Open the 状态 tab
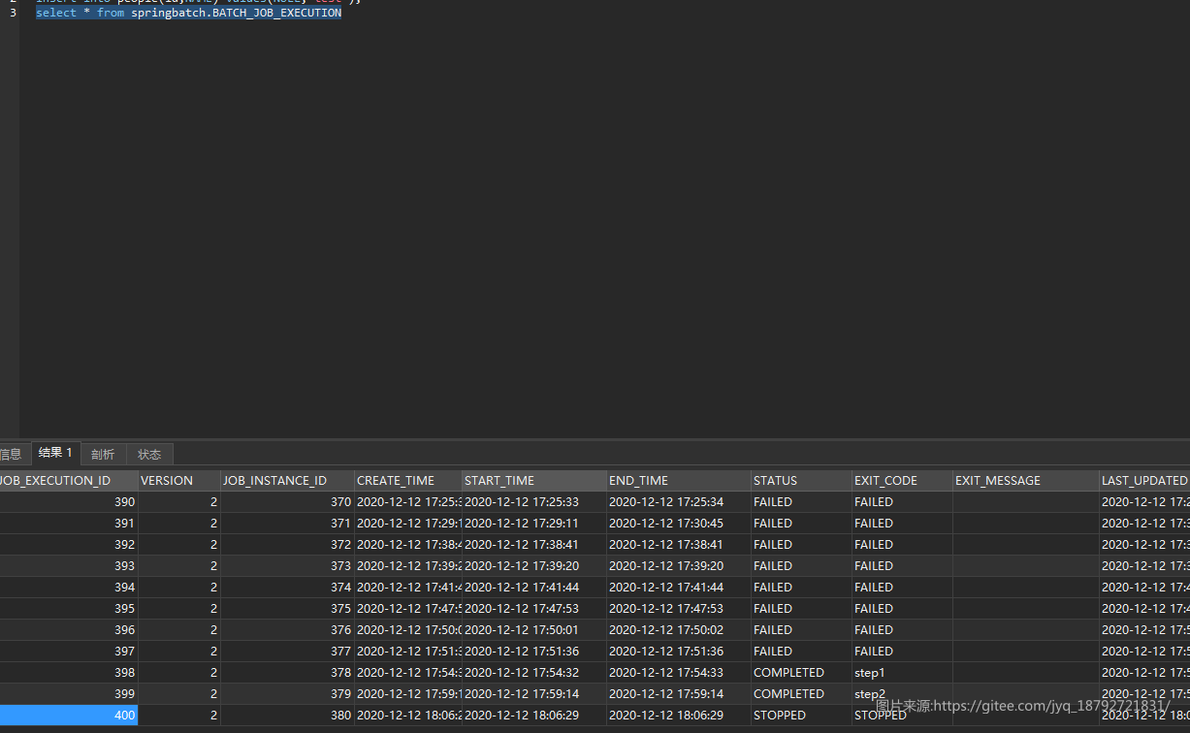 point(149,454)
